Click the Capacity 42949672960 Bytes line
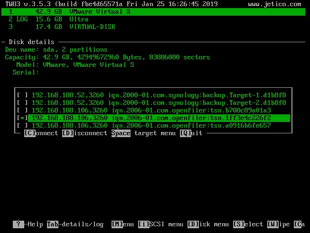The width and height of the screenshot is (310, 233). (x=107, y=57)
